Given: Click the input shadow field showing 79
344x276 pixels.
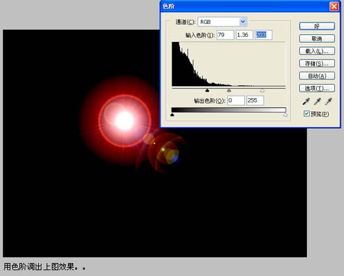Looking at the screenshot, I should tap(225, 35).
